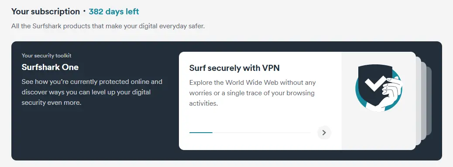Click the white checkmark on the shield
The width and height of the screenshot is (453, 167).
[376, 83]
